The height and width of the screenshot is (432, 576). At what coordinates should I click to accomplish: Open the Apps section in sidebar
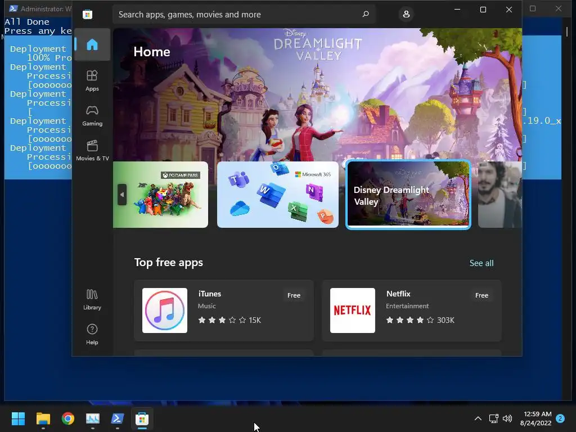pos(92,80)
